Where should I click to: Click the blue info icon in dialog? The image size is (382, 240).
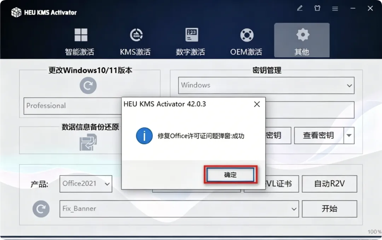click(144, 136)
